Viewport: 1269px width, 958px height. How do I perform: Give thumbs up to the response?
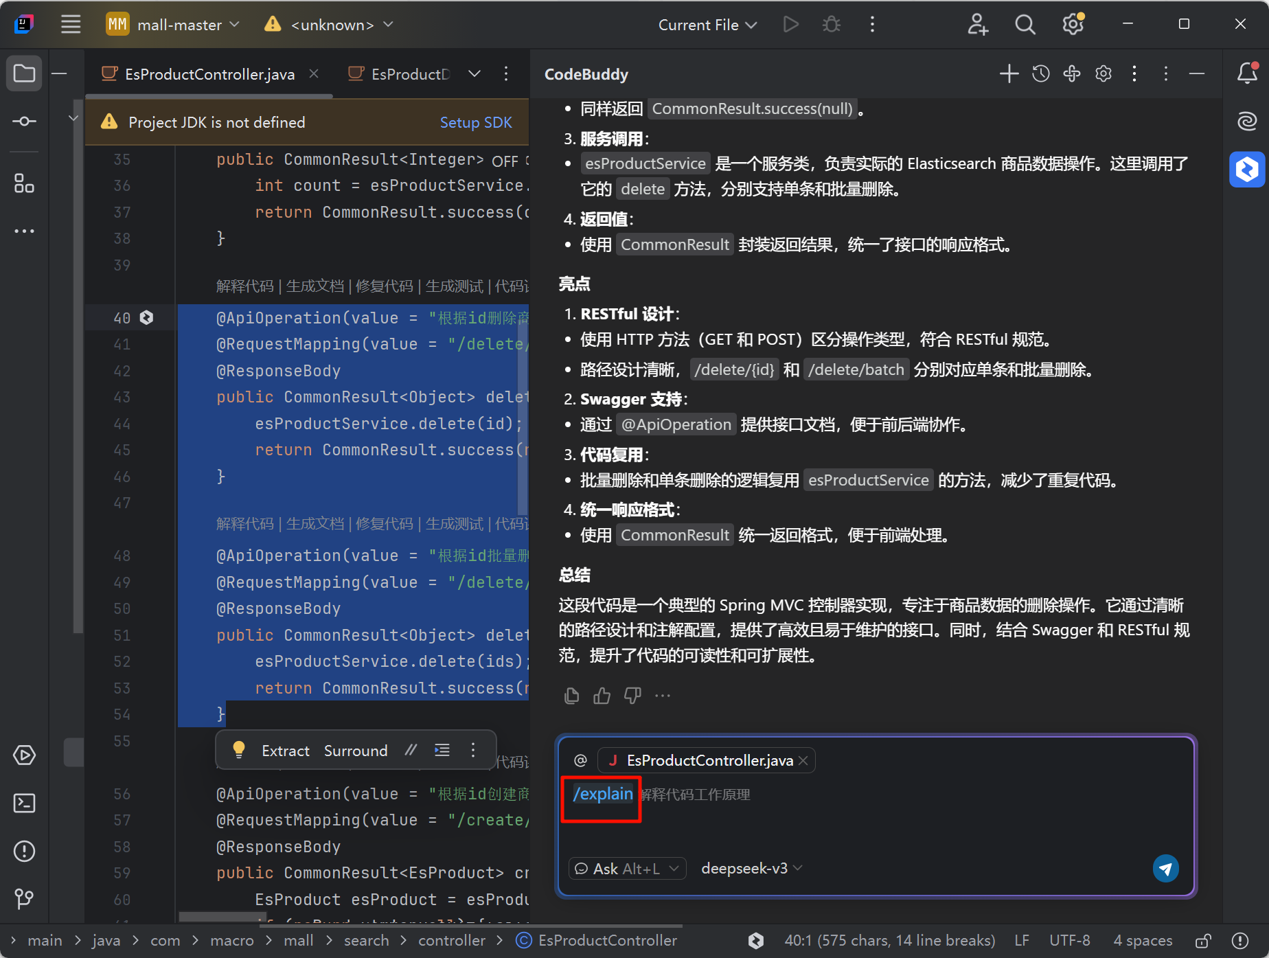point(602,696)
